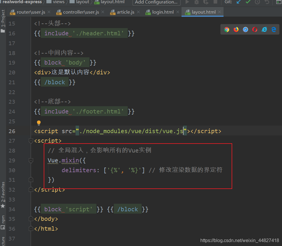This screenshot has width=282, height=246.
Task: Open the 1: Project tool window
Action: [3, 21]
